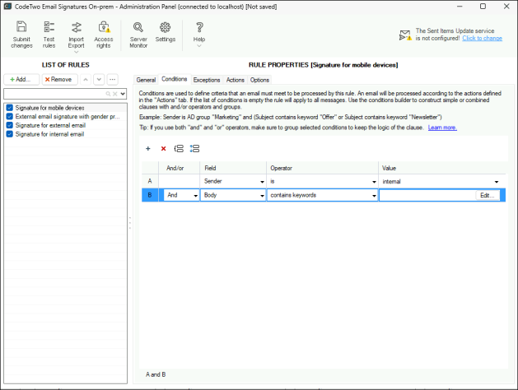Group selected conditions icon

(x=179, y=148)
